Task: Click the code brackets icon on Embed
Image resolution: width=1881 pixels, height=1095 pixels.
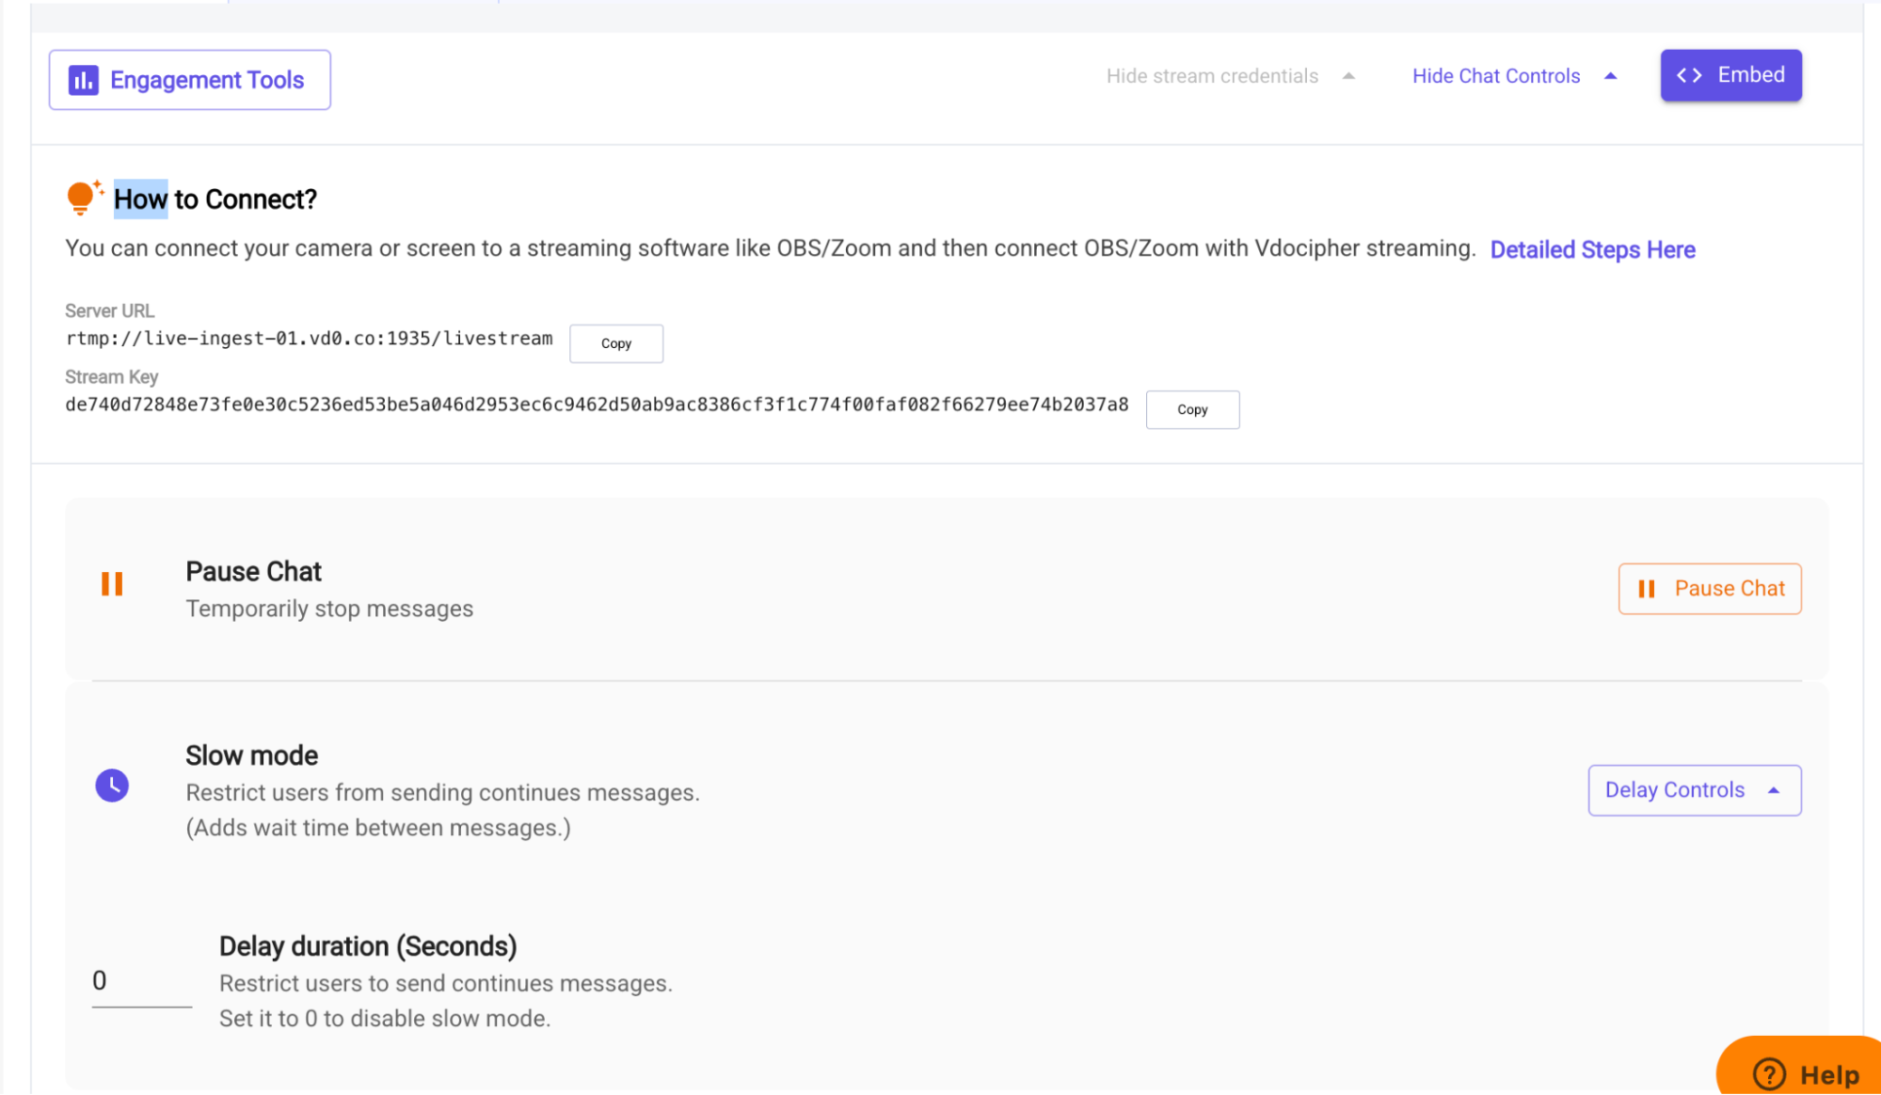Action: [x=1689, y=75]
